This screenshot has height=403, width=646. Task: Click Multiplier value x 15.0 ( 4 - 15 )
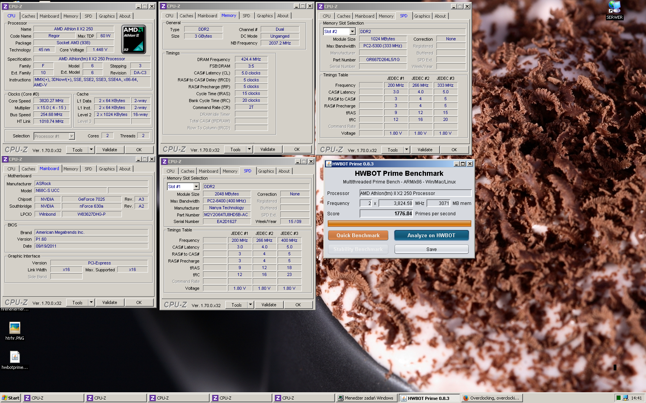[52, 108]
